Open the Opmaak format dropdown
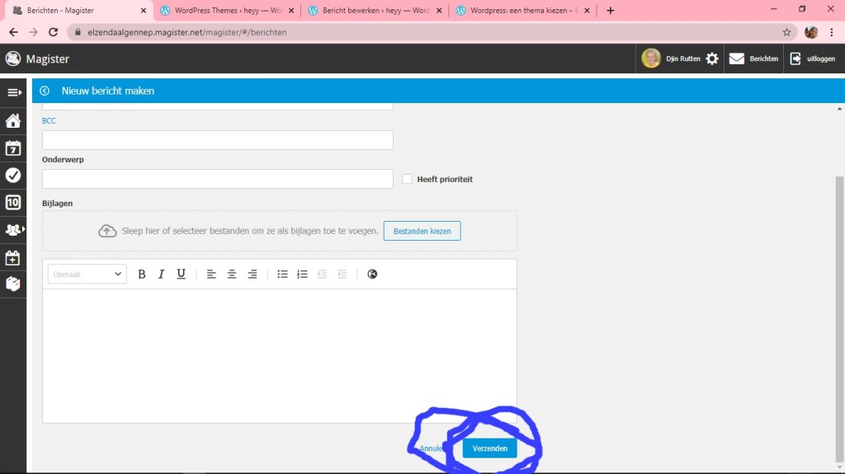Image resolution: width=845 pixels, height=474 pixels. point(87,275)
